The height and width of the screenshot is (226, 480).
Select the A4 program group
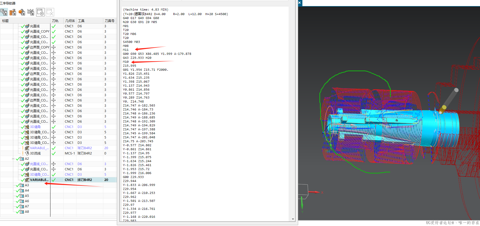(x=27, y=190)
